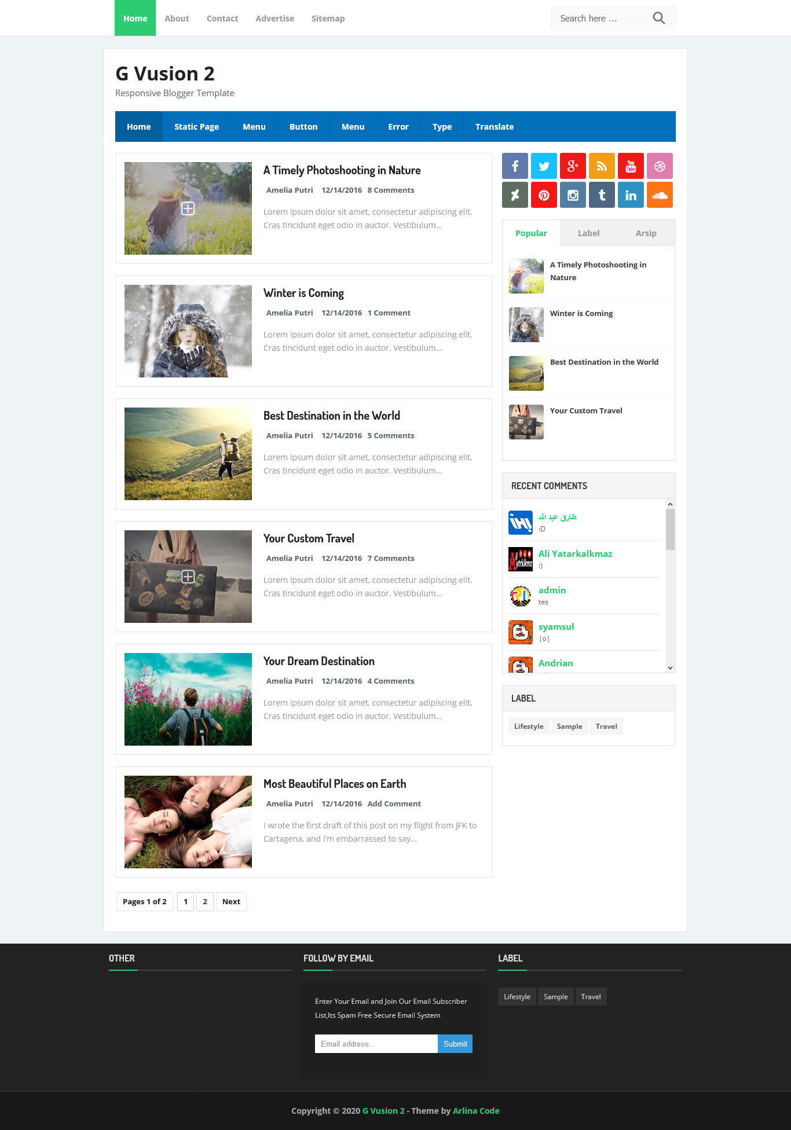The height and width of the screenshot is (1130, 791).
Task: Select footer Travel label tag
Action: point(591,996)
